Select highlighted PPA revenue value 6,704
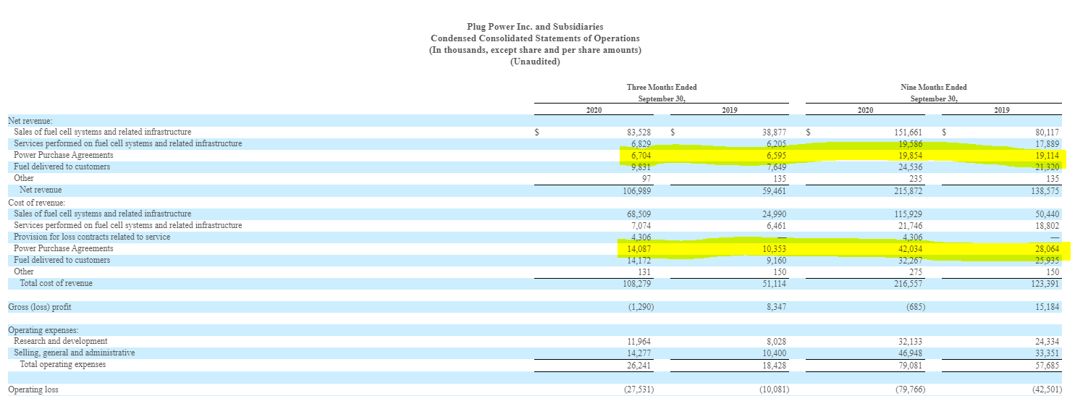Screen dimensions: 1075x396 (x=643, y=155)
